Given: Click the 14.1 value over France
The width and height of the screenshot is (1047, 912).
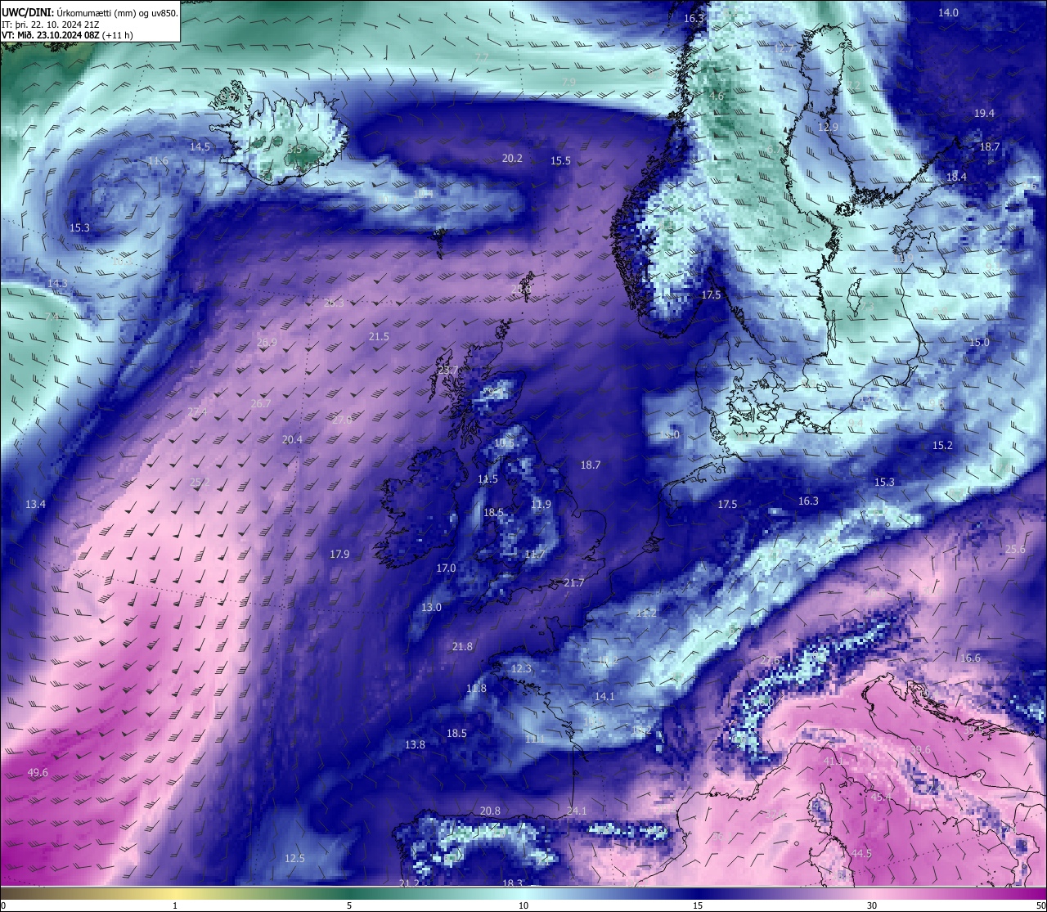Looking at the screenshot, I should pos(604,696).
